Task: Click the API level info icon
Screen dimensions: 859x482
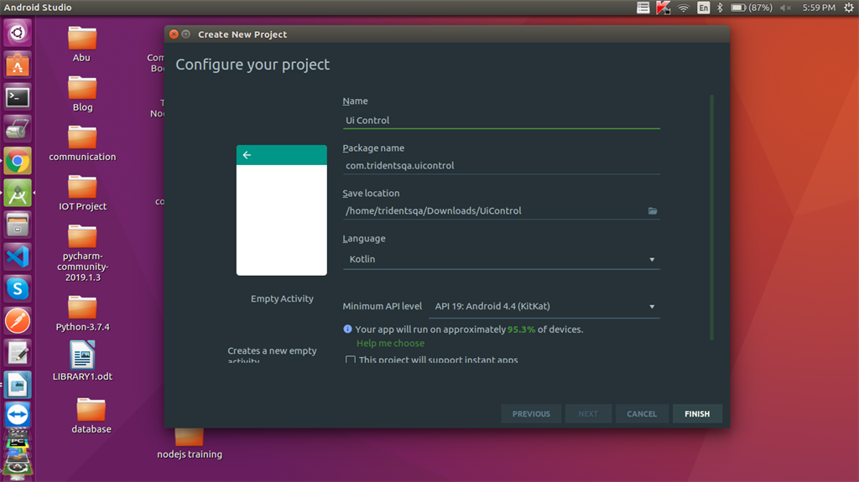Action: tap(347, 329)
